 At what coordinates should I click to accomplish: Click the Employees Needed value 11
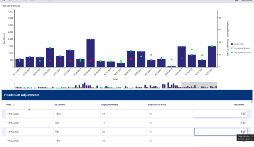point(103,123)
